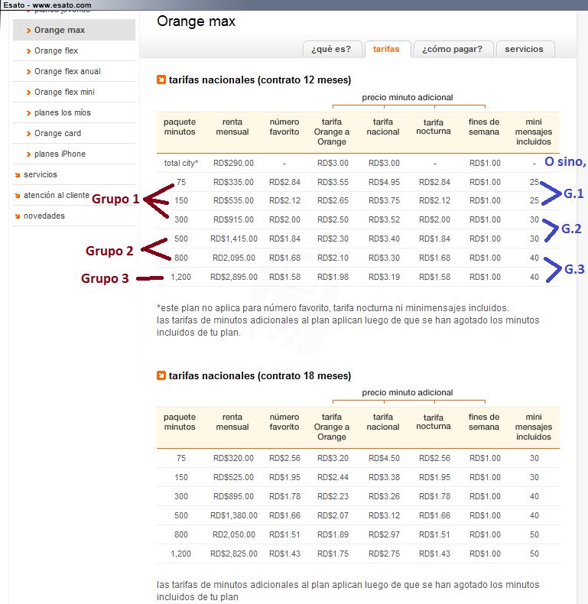Select RD$2,825.00 renta mensual cell
Image resolution: width=588 pixels, height=604 pixels.
234,554
